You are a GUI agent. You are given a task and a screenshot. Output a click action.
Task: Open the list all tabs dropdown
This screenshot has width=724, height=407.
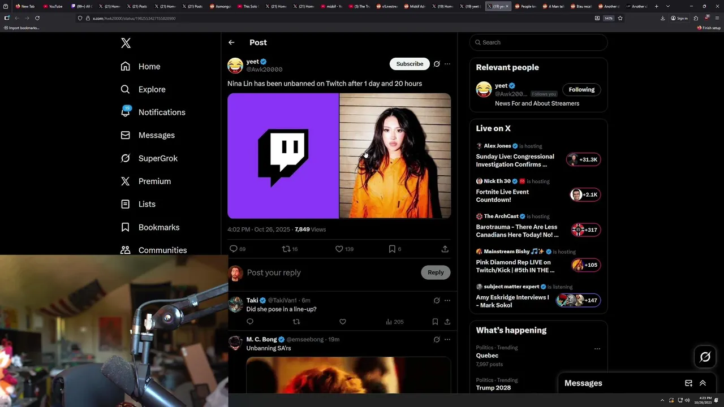[x=668, y=6]
